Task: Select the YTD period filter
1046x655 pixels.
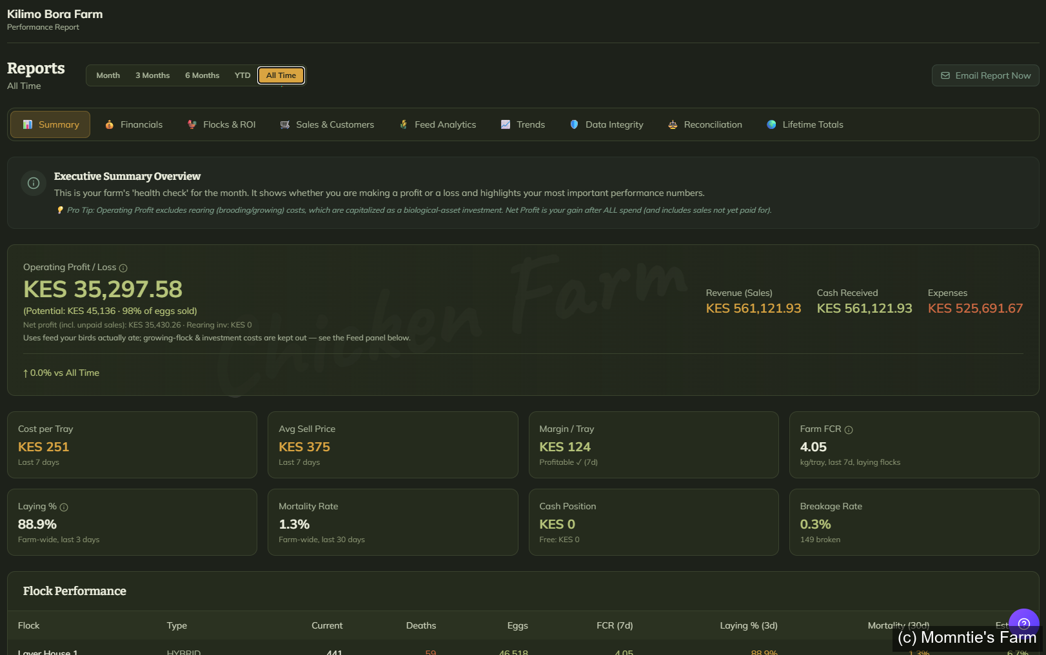Action: (242, 75)
